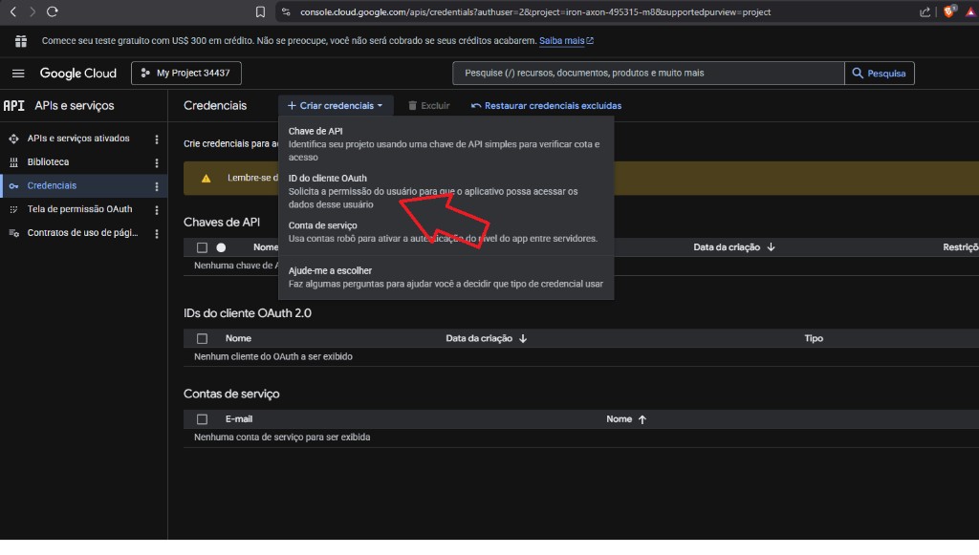Tick the Contas de serviço select-all checkbox
This screenshot has width=979, height=555.
[x=202, y=419]
